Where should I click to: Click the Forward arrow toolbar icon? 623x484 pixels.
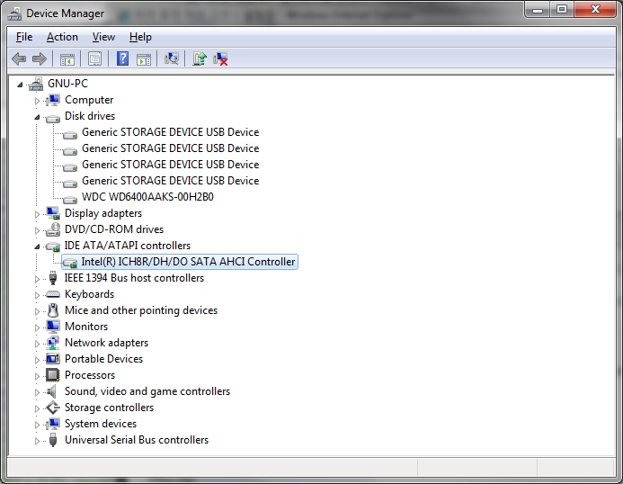[40, 59]
